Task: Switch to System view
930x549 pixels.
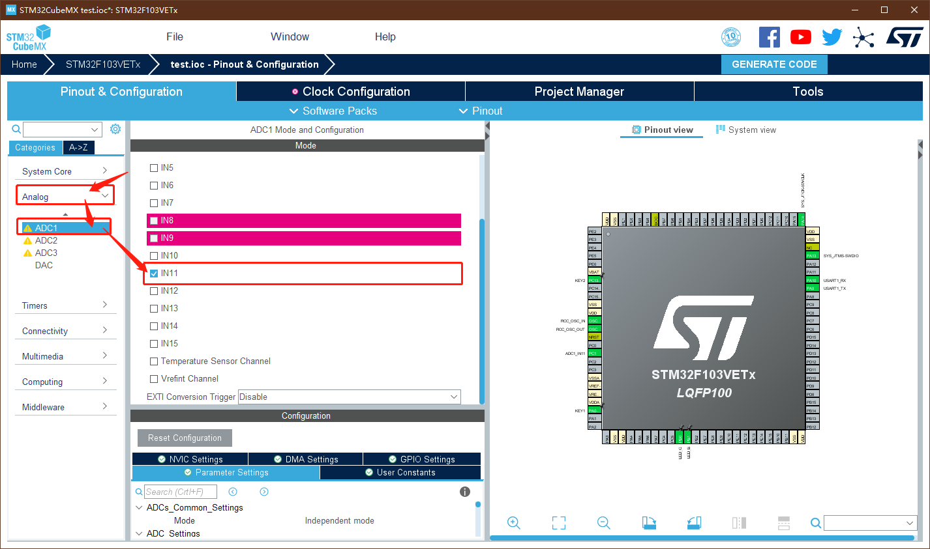Action: 746,130
